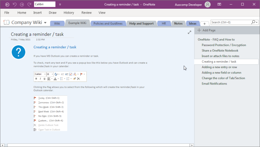Expand page to full view arrow icon
This screenshot has width=260, height=147.
[x=190, y=32]
